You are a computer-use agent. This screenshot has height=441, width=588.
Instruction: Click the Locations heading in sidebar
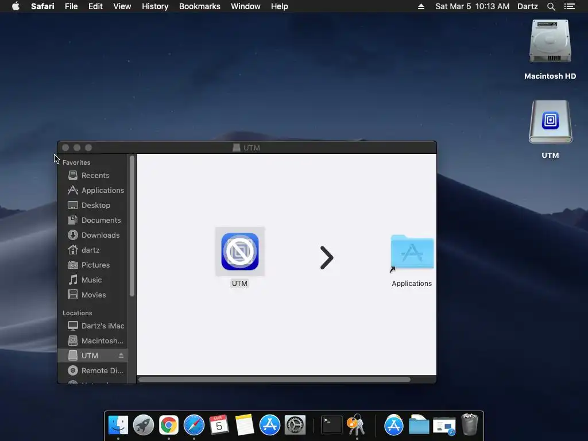(x=78, y=313)
